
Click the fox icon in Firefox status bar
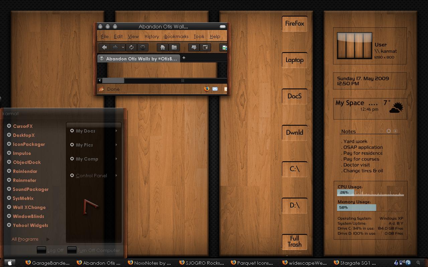click(x=101, y=89)
